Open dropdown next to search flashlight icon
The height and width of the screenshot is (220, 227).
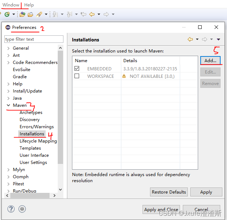click(46, 14)
